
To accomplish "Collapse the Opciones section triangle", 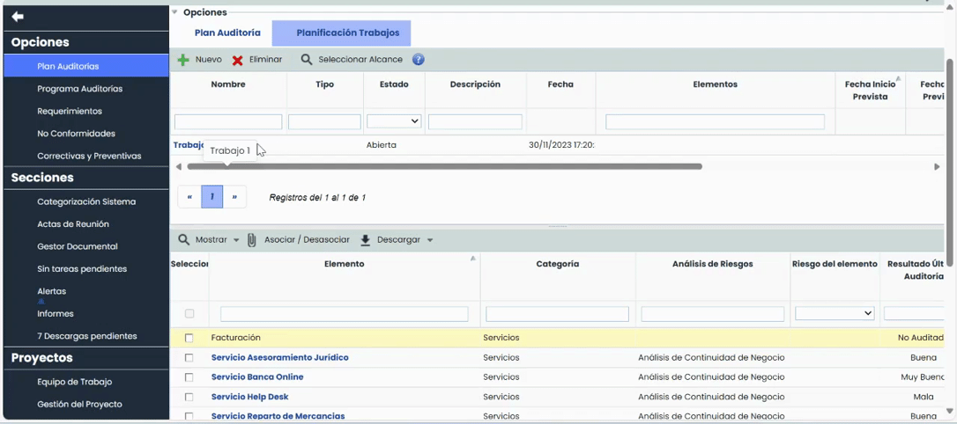I will pos(174,12).
